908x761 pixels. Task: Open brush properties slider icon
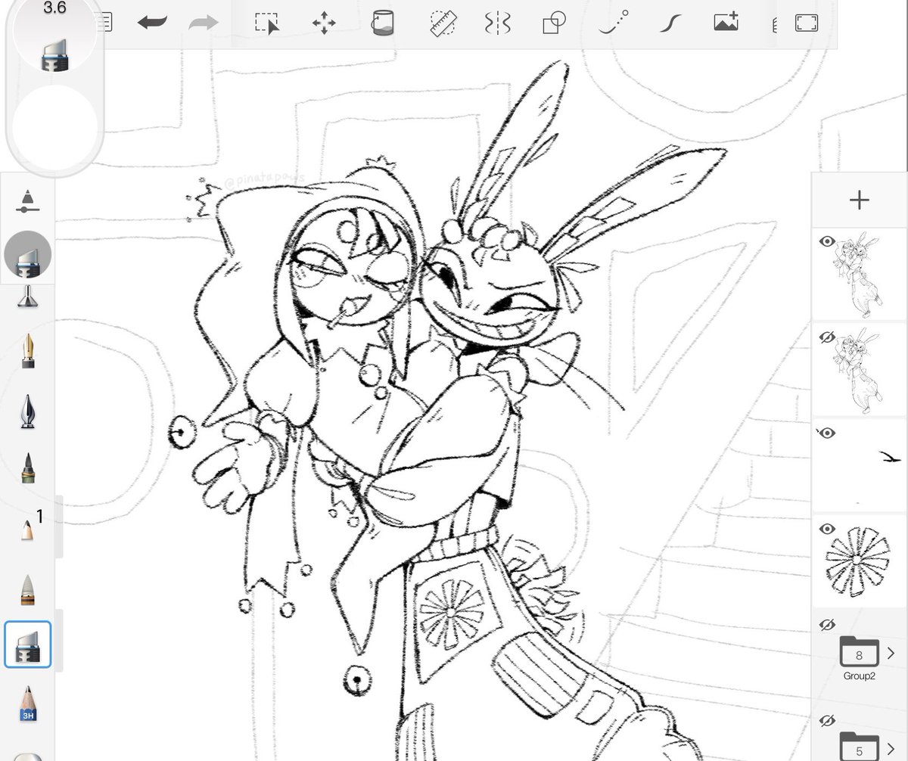pyautogui.click(x=27, y=201)
